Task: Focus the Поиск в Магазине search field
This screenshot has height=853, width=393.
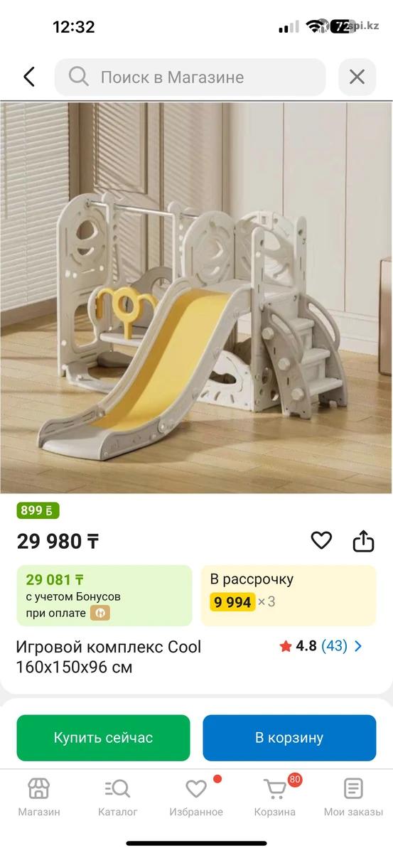Action: tap(190, 77)
